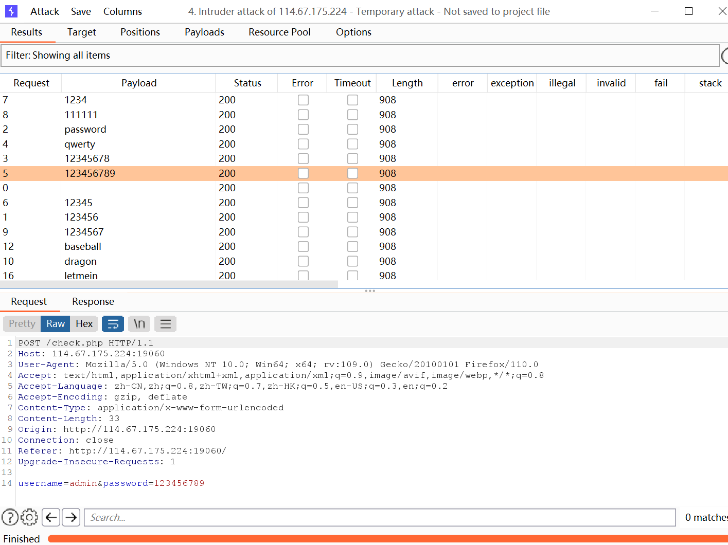Select the Request message tab
The height and width of the screenshot is (545, 728).
(x=29, y=302)
